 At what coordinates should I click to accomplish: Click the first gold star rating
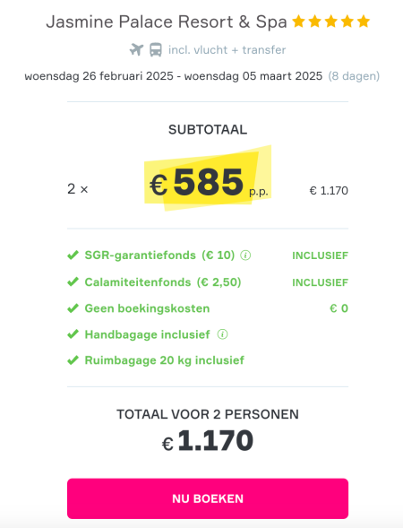(x=298, y=22)
